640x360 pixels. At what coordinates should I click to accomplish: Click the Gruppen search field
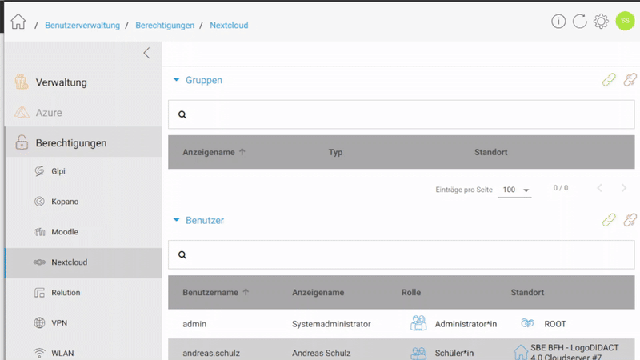coord(400,114)
